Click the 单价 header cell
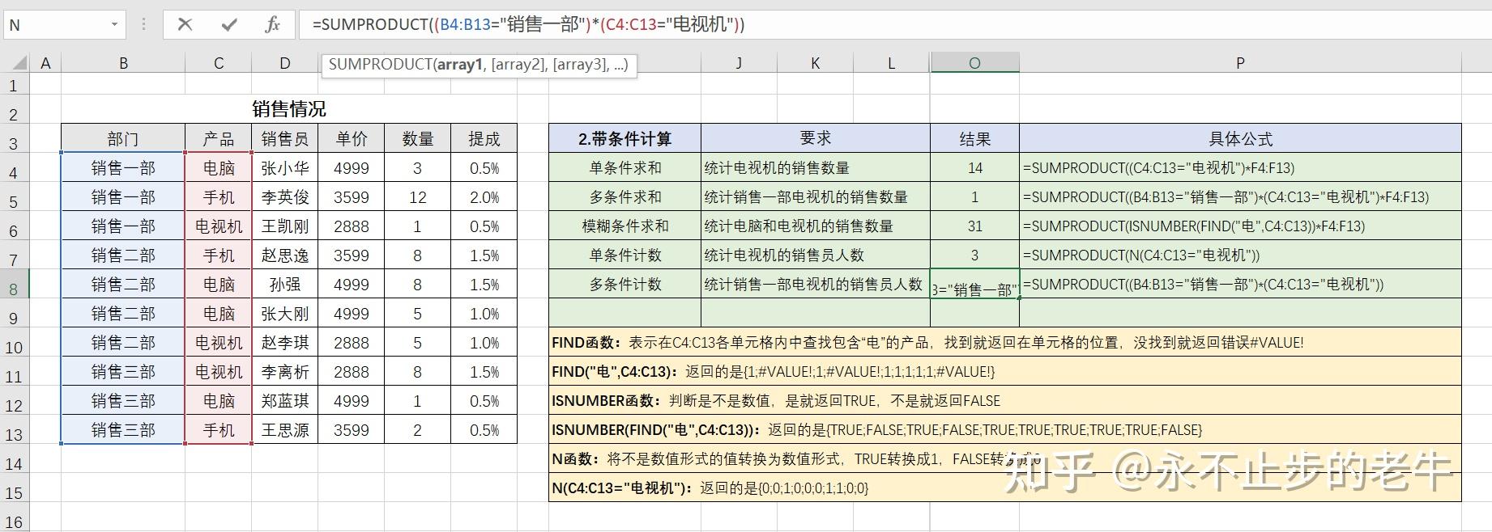 352,139
